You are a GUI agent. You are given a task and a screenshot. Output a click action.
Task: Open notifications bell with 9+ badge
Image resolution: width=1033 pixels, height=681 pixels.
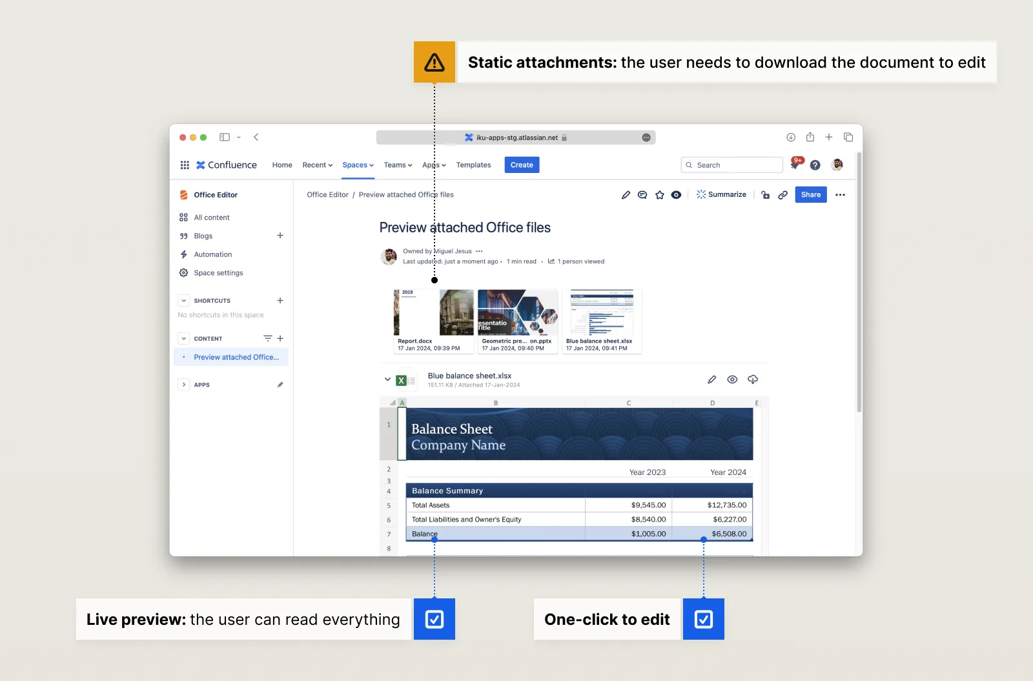tap(795, 165)
